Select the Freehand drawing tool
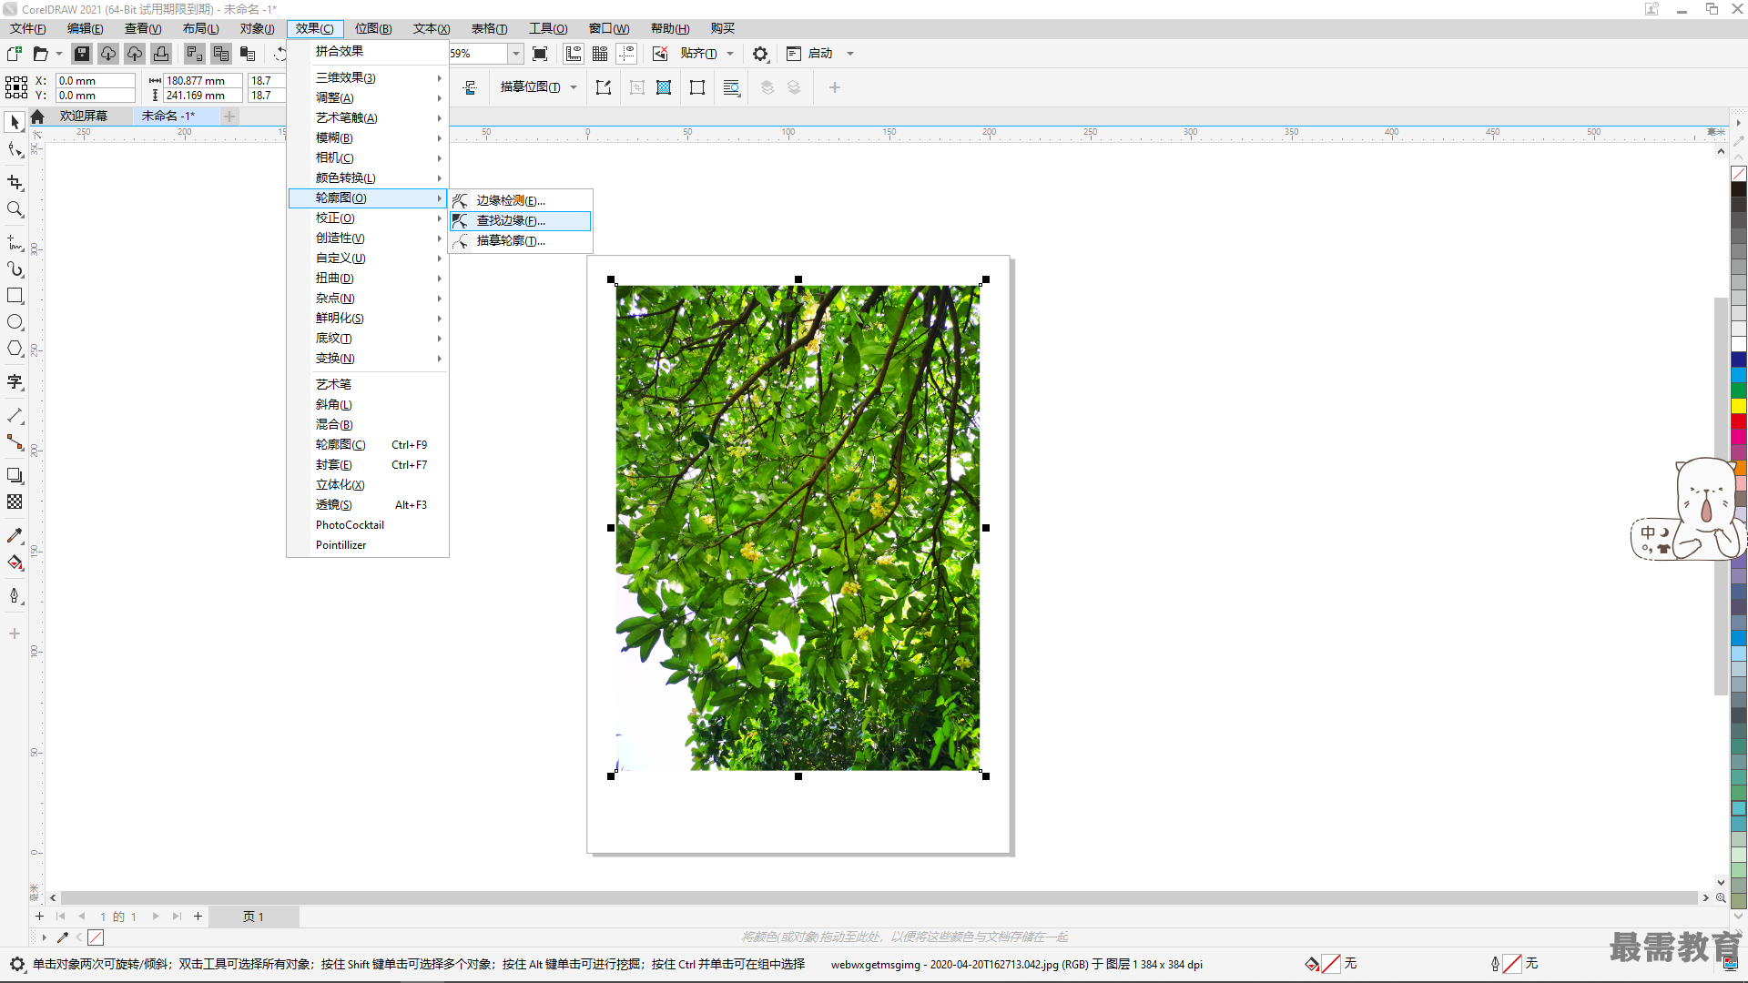 pyautogui.click(x=15, y=243)
